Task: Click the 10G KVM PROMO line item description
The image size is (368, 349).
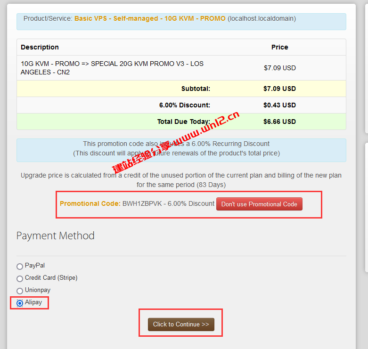Action: (112, 68)
